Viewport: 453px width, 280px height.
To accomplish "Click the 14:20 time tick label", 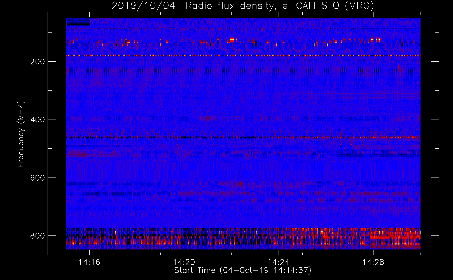I will coord(184,262).
